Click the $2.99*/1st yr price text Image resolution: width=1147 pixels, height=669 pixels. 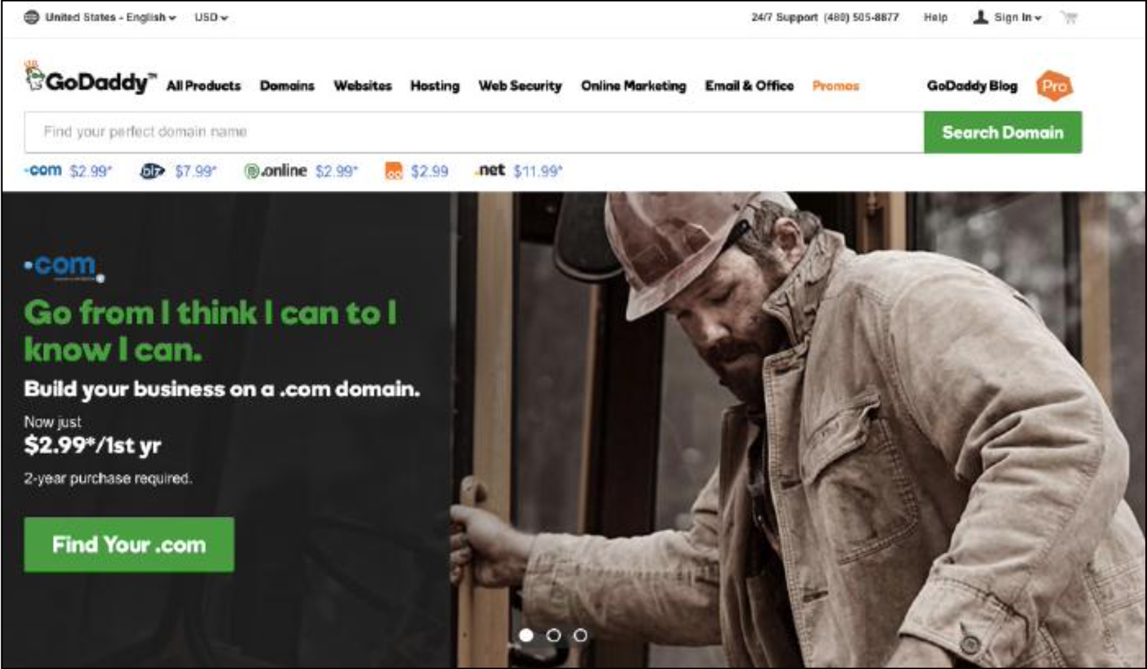pos(92,446)
